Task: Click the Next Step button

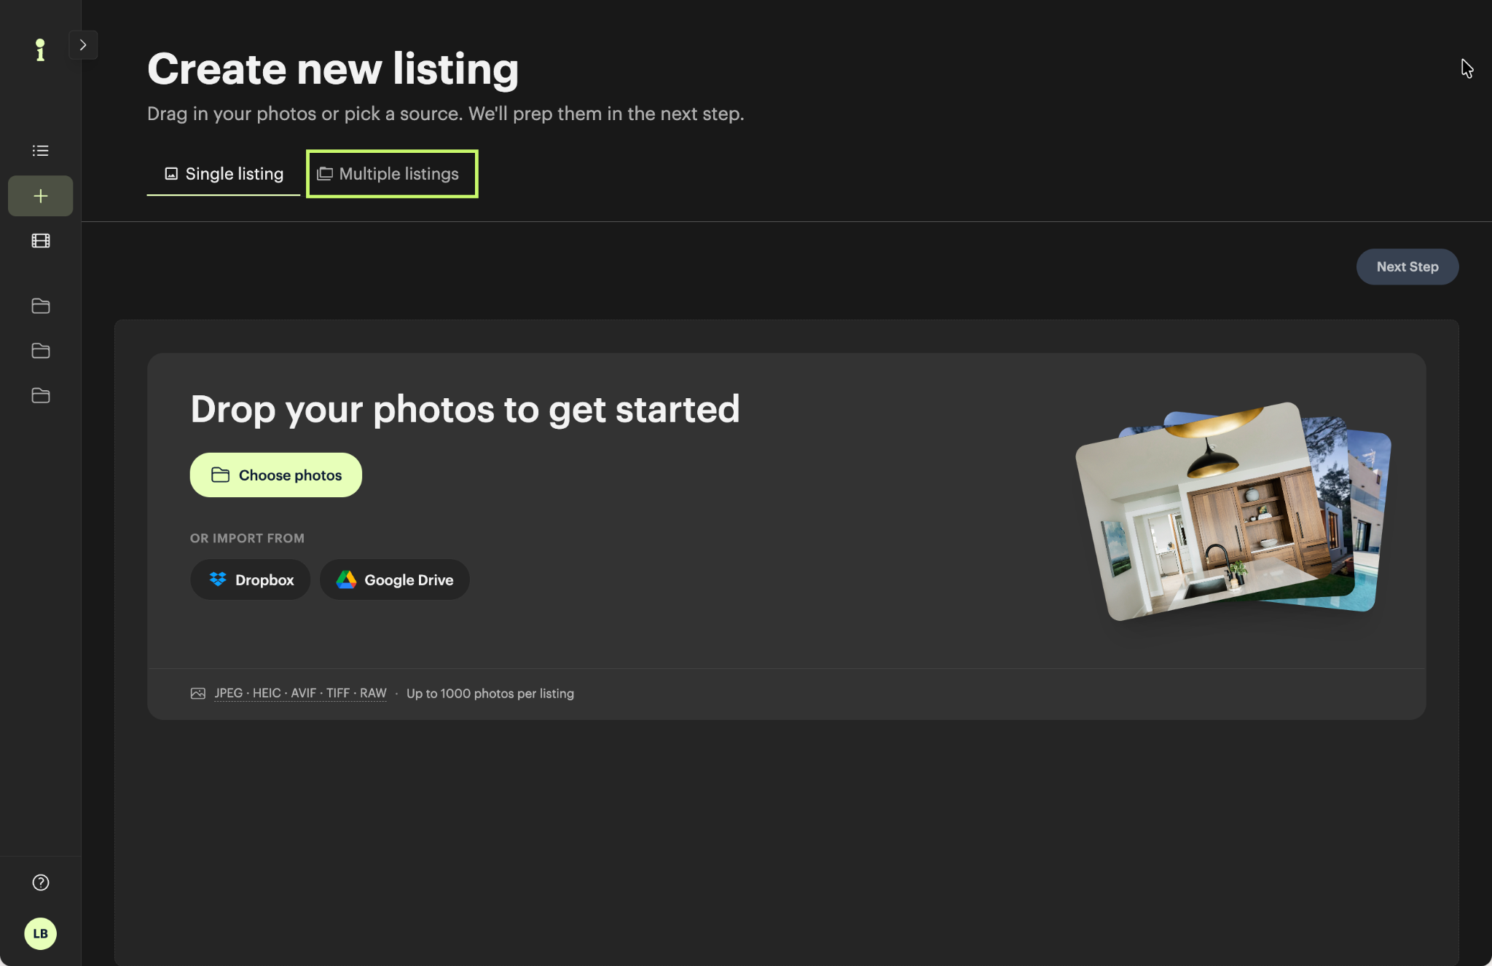Action: [x=1407, y=266]
